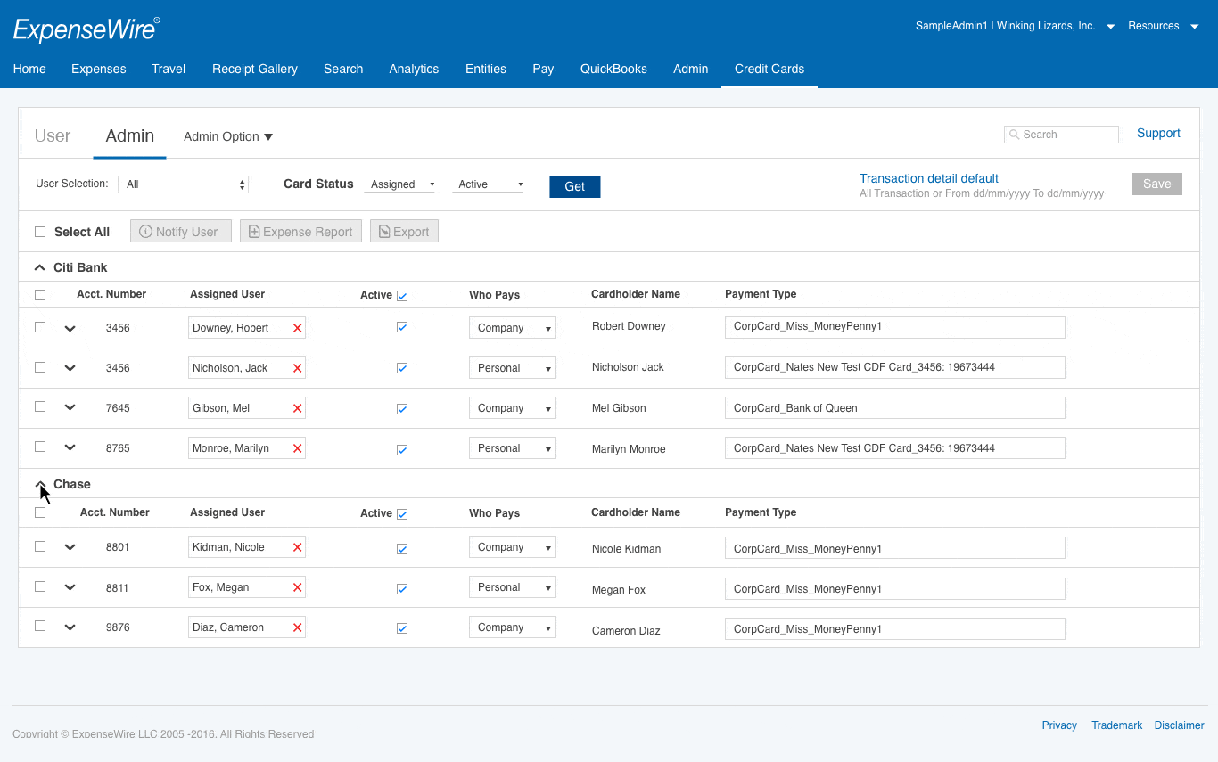Open the Admin Option dropdown
Image resolution: width=1218 pixels, height=762 pixels.
point(228,136)
